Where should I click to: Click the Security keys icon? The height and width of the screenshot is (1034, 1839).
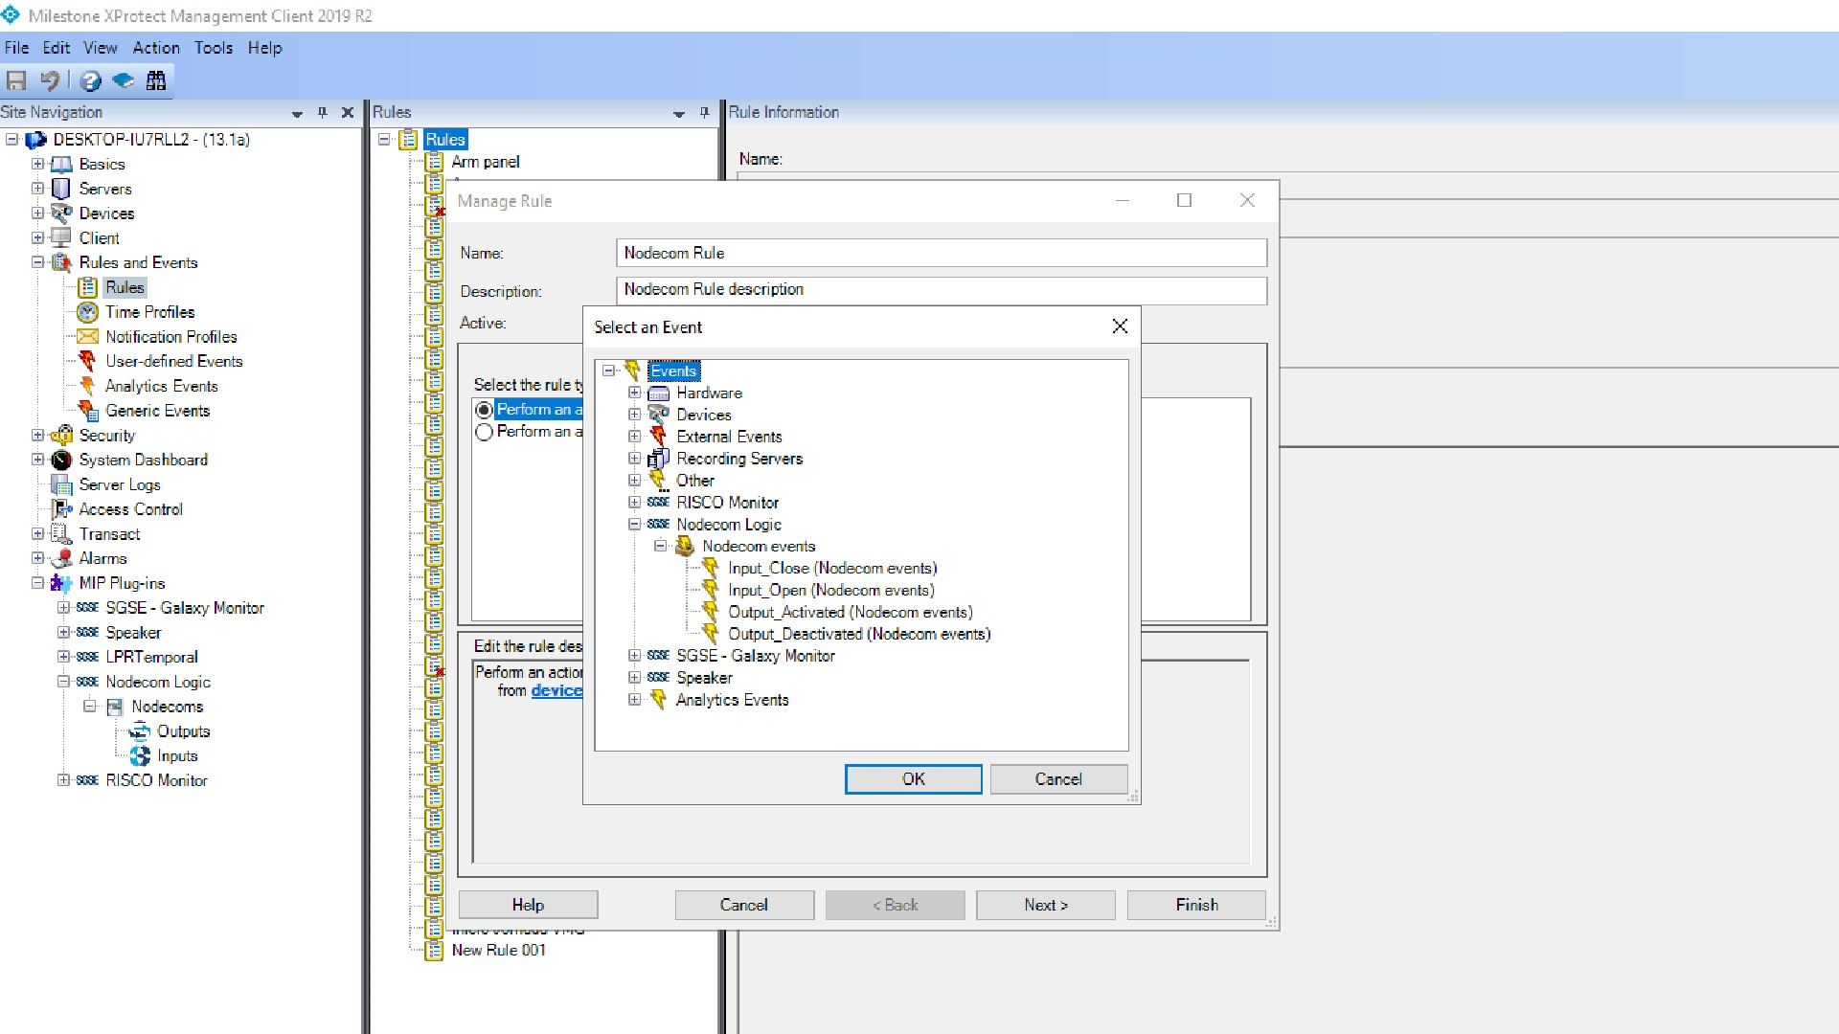(x=61, y=435)
